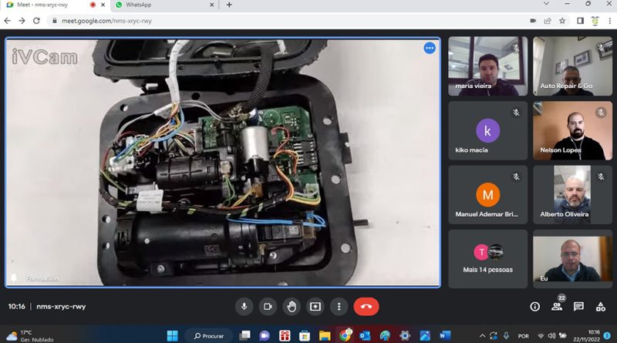This screenshot has width=617, height=343.
Task: Open the activities shapes icon
Action: (601, 307)
